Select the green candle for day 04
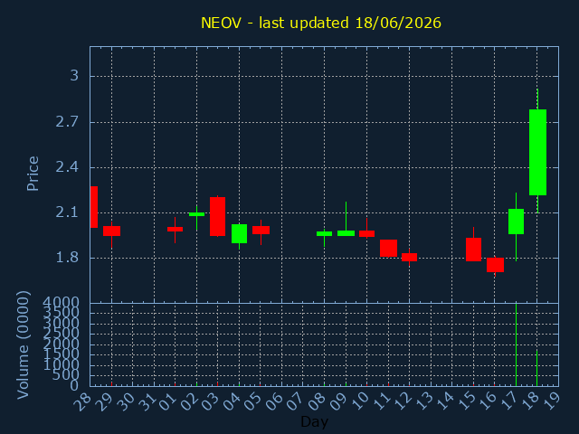The height and width of the screenshot is (434, 579). pos(239,233)
